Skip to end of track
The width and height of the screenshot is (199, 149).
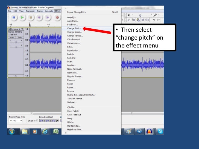[x=48, y=17]
